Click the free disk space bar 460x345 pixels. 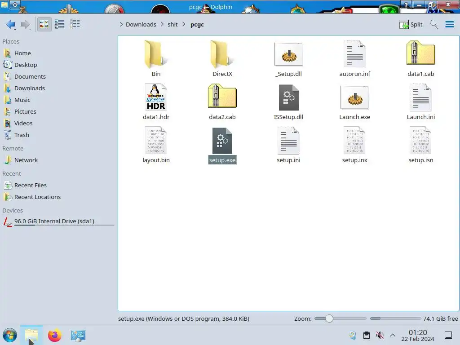point(395,318)
